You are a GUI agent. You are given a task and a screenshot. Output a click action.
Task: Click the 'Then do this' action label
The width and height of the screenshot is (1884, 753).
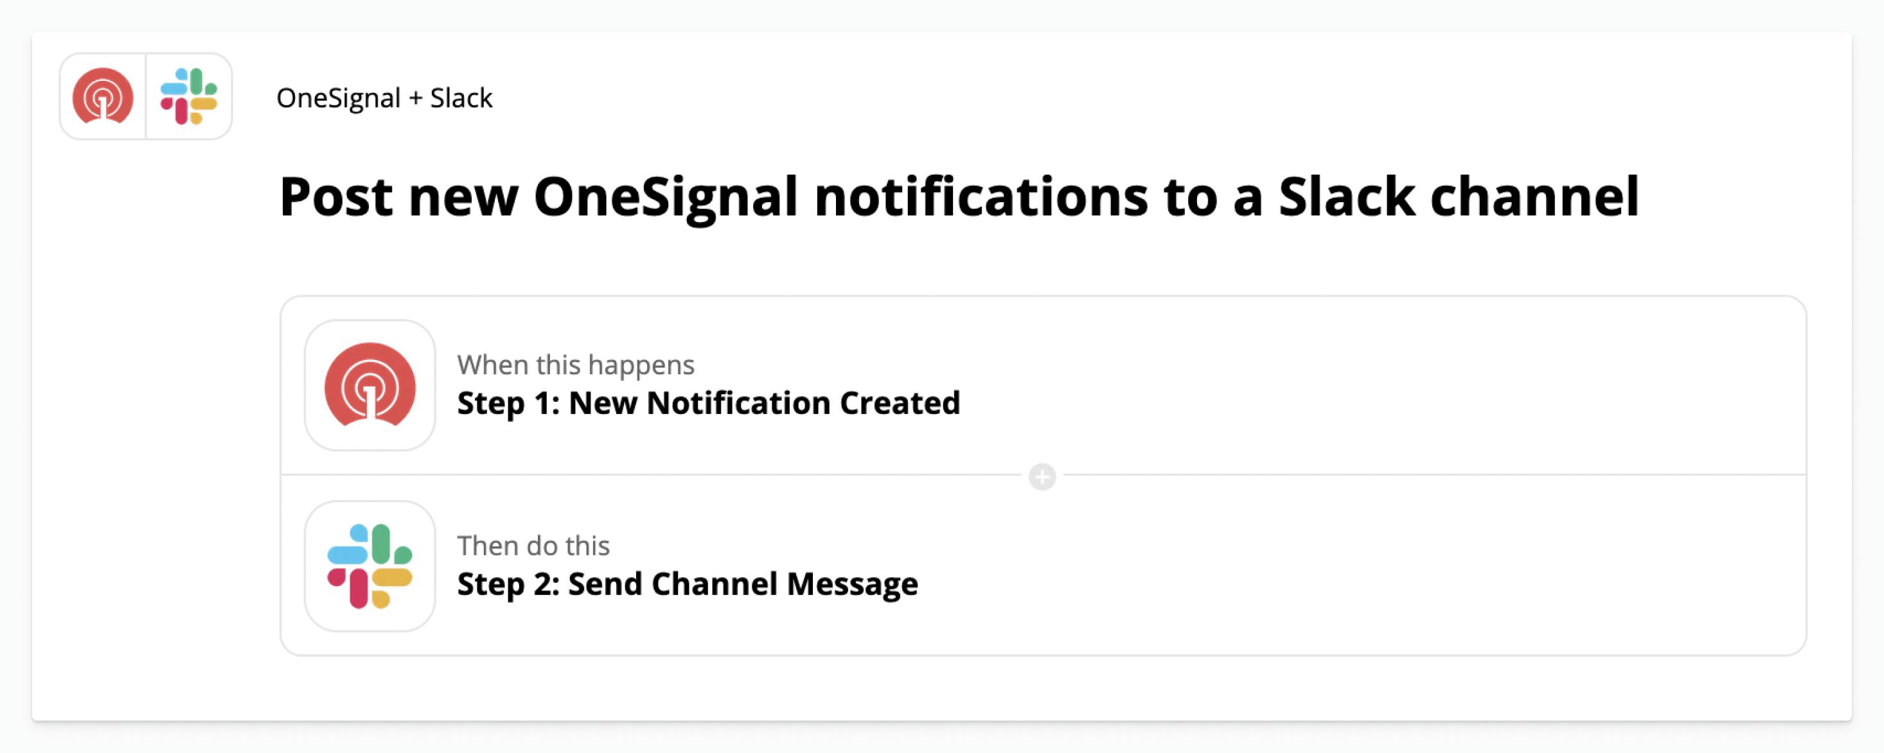coord(533,546)
